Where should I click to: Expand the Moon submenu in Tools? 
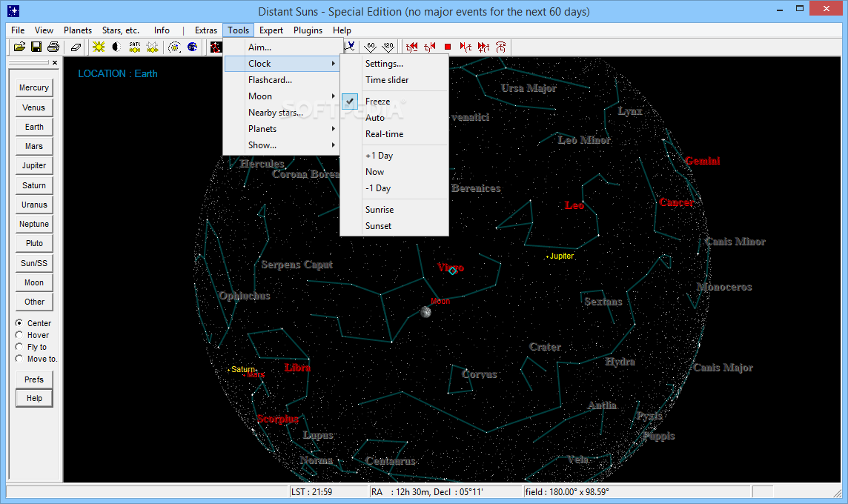click(x=282, y=96)
